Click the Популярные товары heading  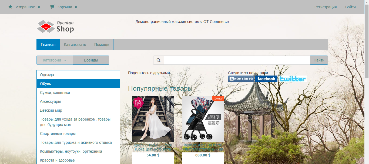click(x=160, y=88)
